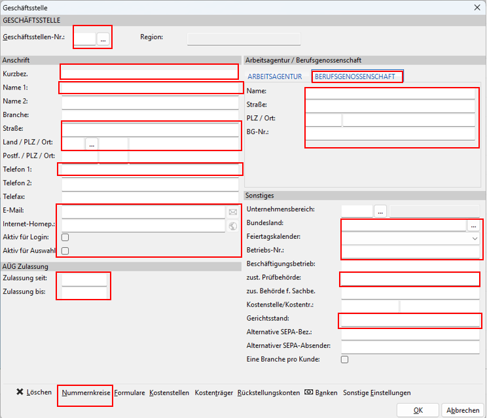Click the ellipsis lookup beside Geschäftsstellen-Nr.
The height and width of the screenshot is (418, 487).
103,39
